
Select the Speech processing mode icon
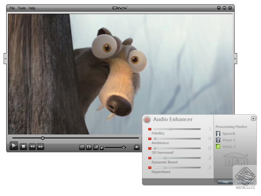(218, 134)
